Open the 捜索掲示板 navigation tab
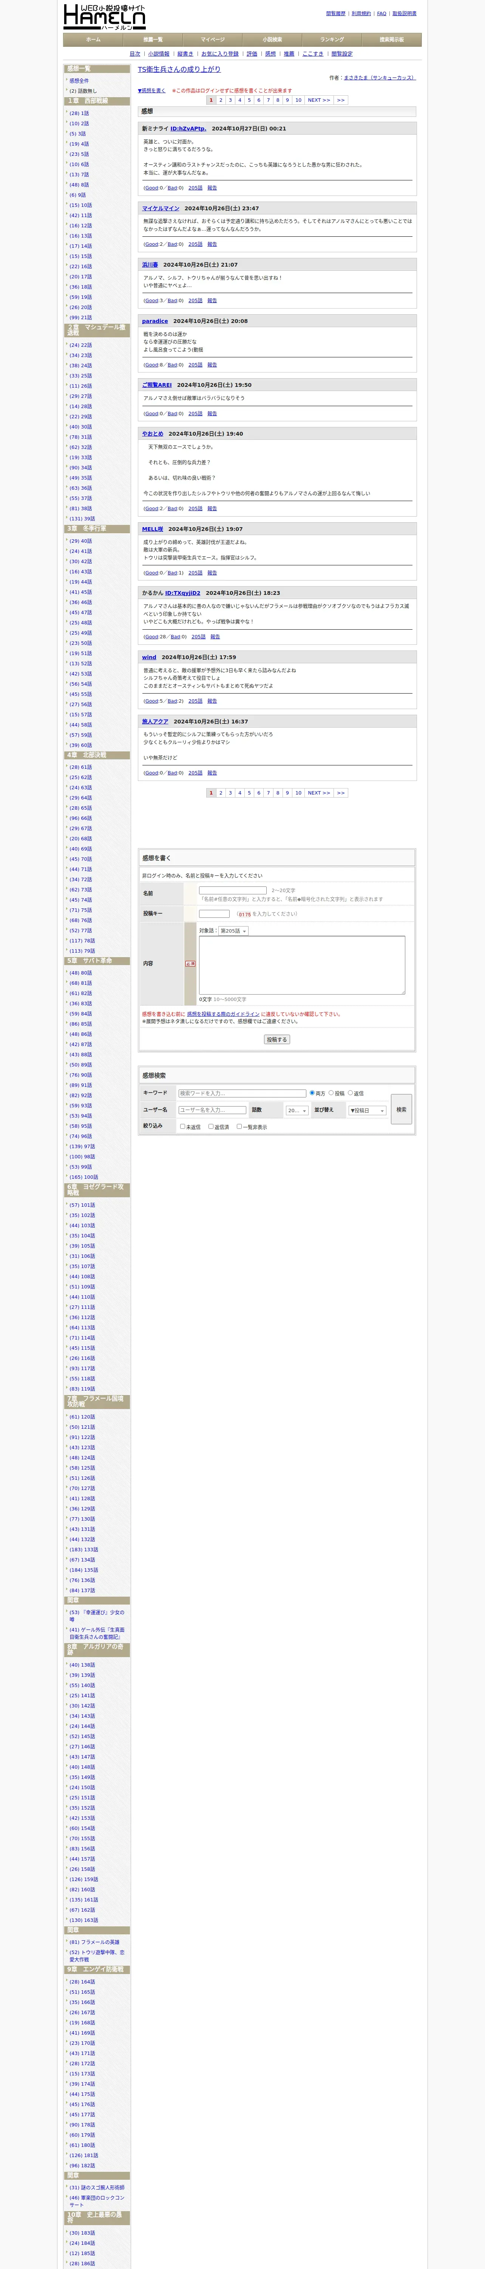This screenshot has width=485, height=2269. pos(392,40)
